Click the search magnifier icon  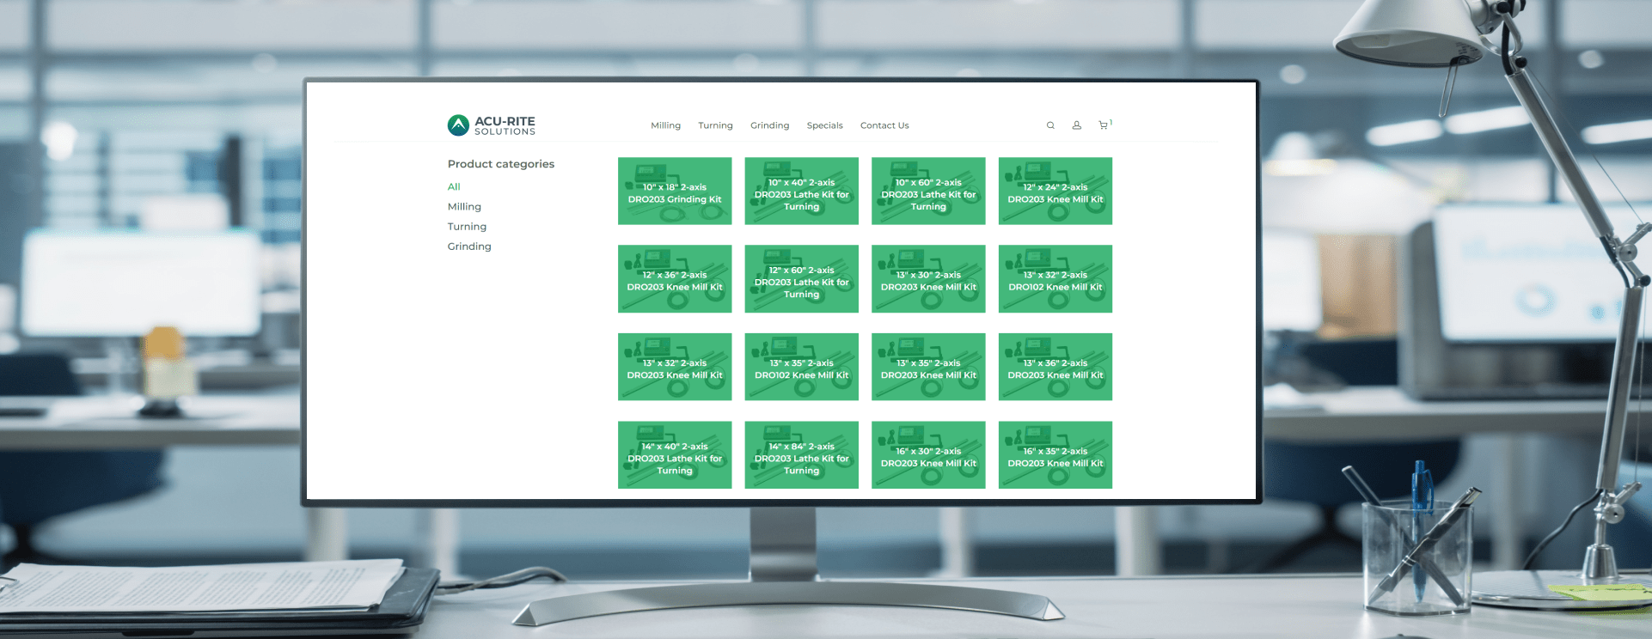tap(1050, 125)
